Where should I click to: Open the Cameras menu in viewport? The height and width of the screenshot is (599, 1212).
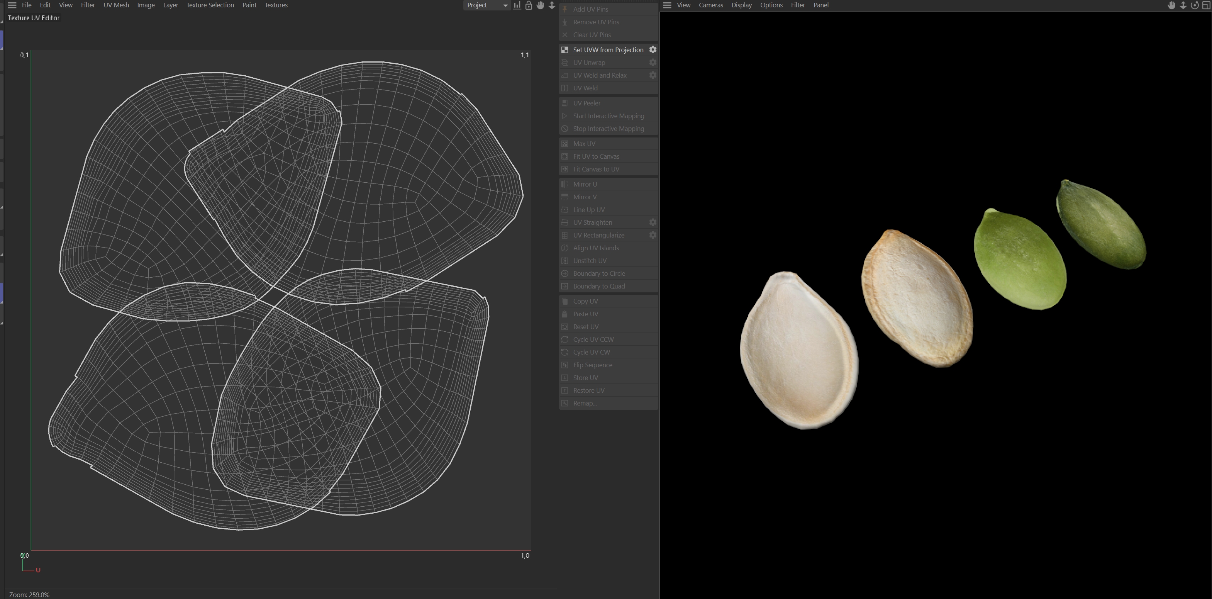coord(710,5)
